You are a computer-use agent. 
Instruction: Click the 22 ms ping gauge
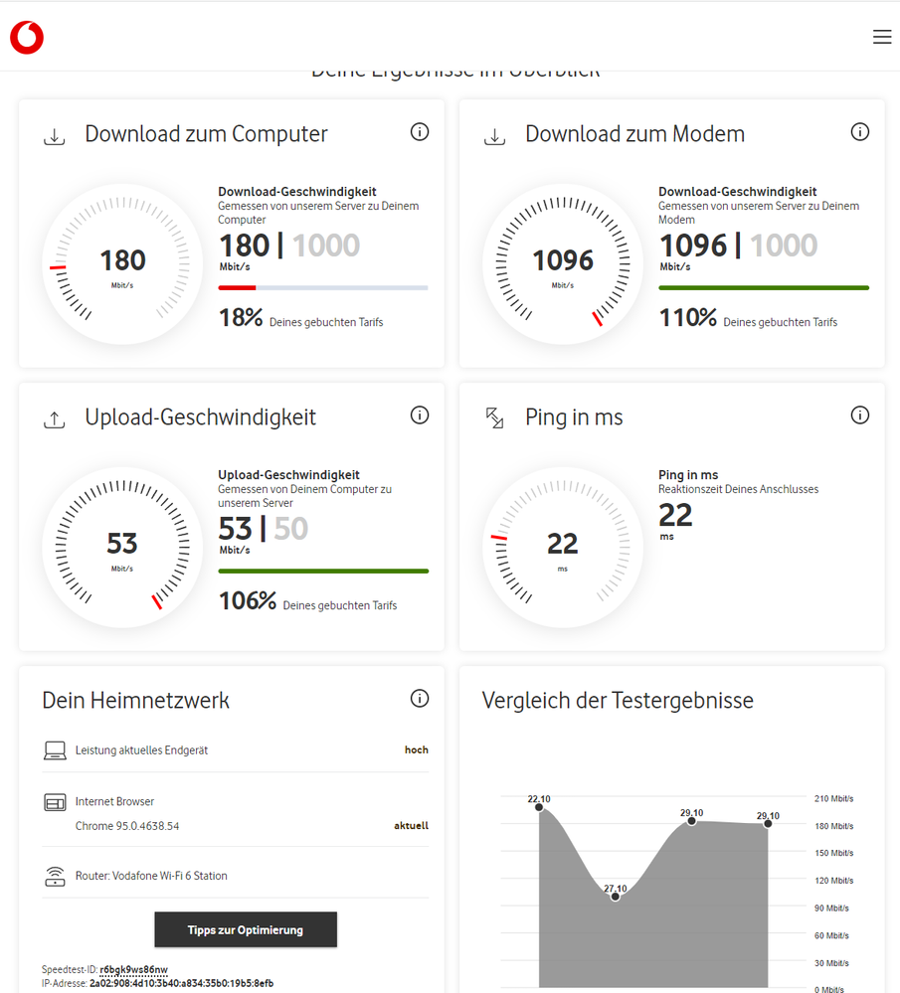tap(563, 547)
